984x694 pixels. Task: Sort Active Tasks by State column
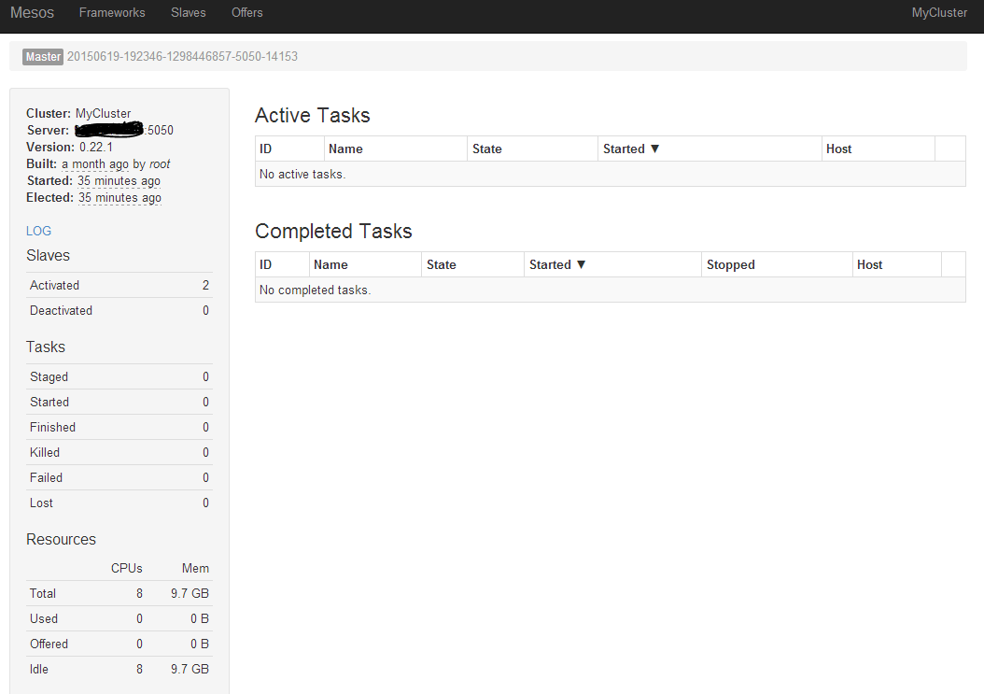tap(486, 149)
